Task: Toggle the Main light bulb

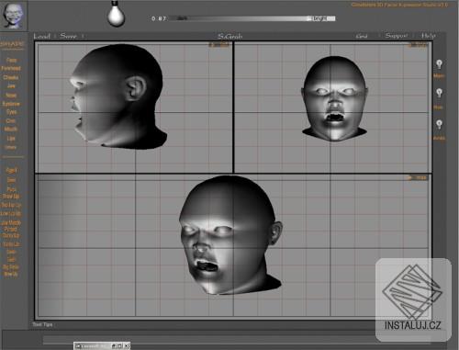Action: point(439,64)
